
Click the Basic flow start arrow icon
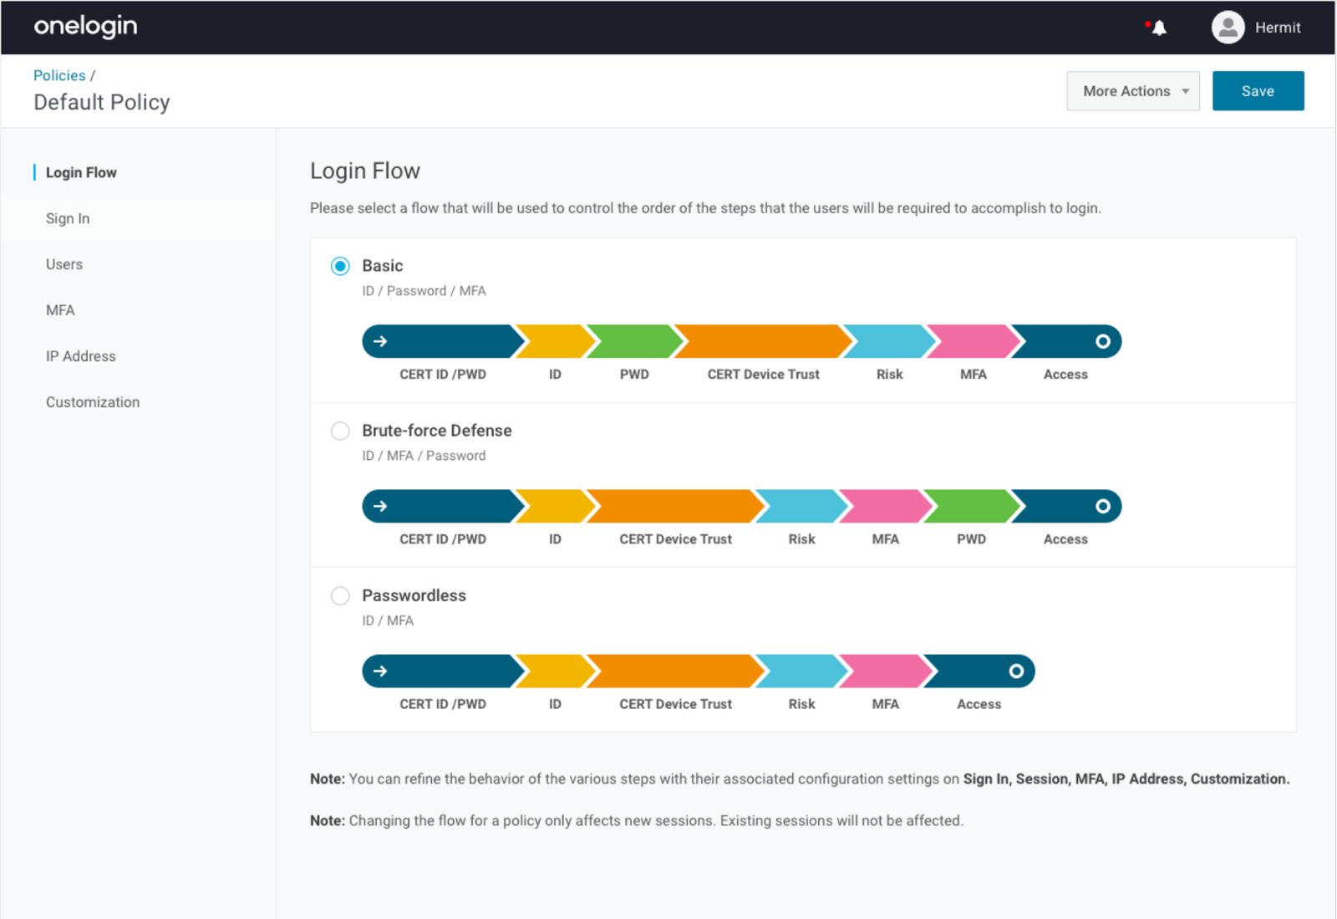380,341
